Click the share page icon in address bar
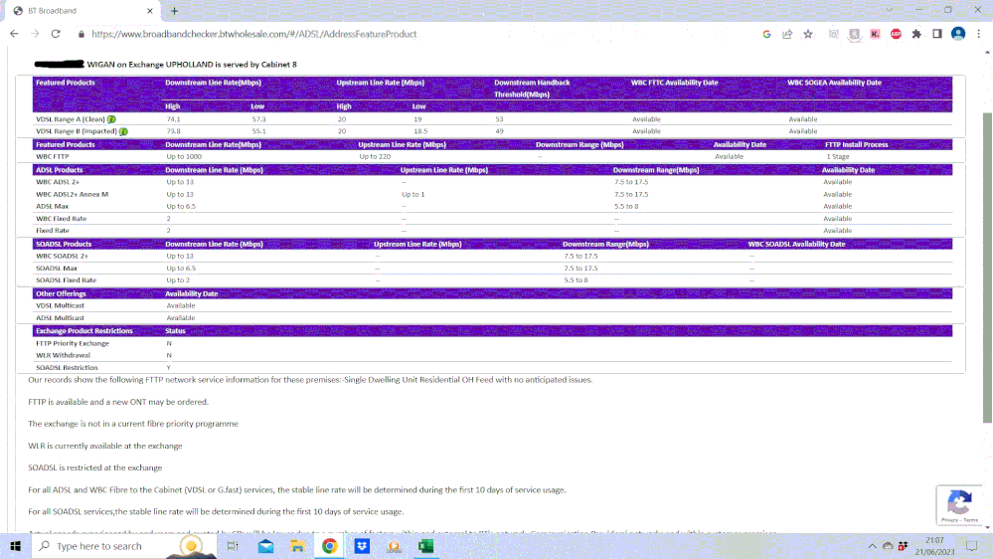The height and width of the screenshot is (559, 993). point(787,34)
